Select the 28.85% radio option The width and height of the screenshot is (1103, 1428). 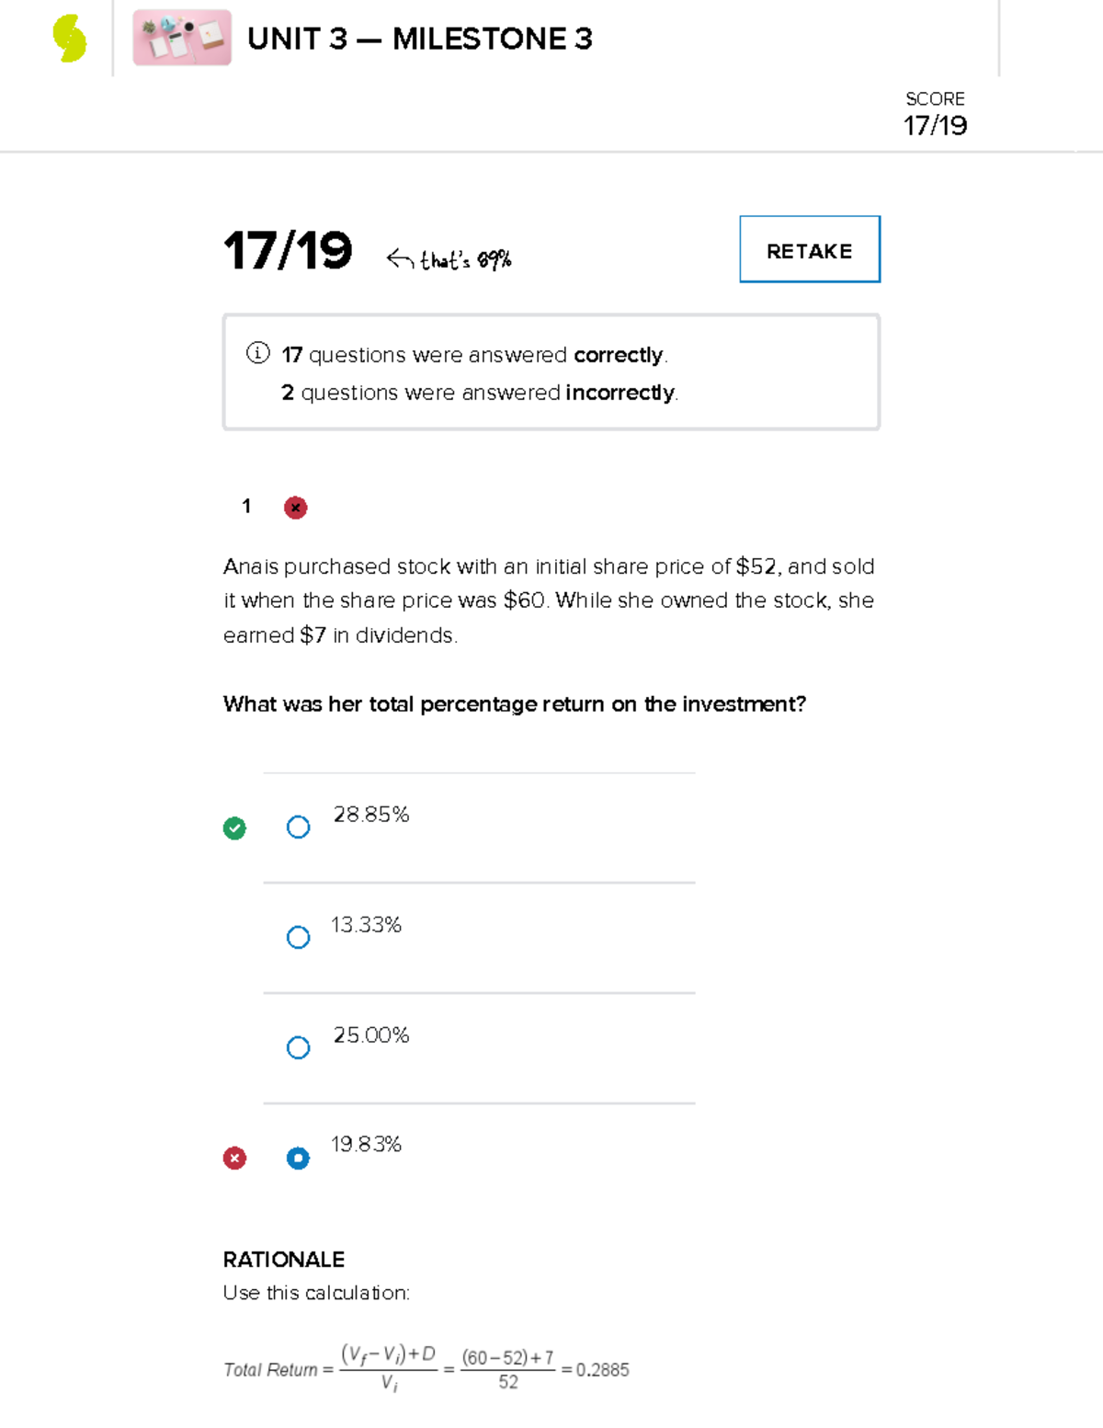[298, 828]
